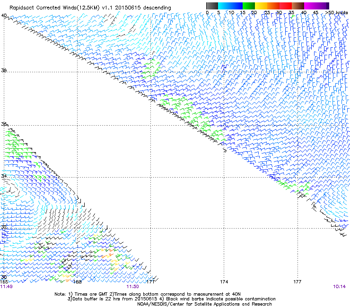Click the purple '10:14' time label

click(x=339, y=287)
